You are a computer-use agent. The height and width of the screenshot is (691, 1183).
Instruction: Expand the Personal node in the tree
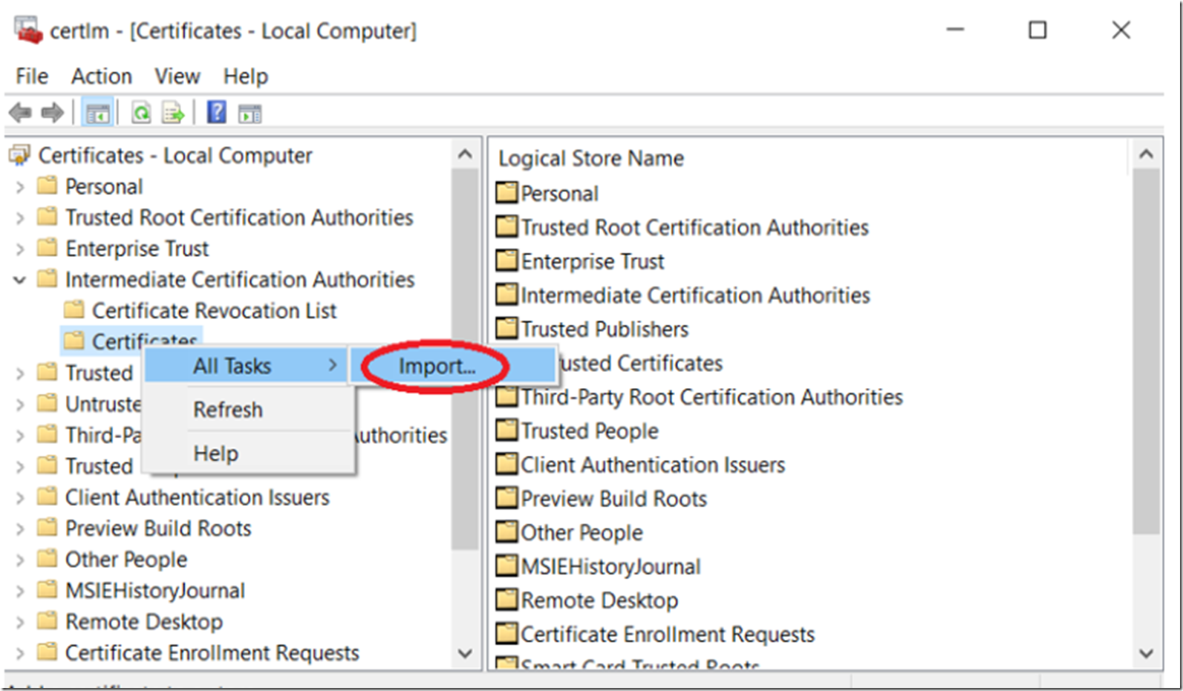click(20, 187)
